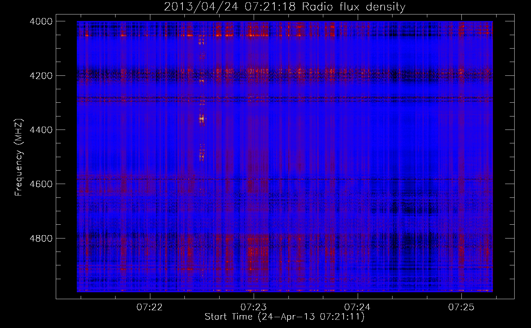Click the bright yellow burst near 4360 MHz

(x=202, y=118)
